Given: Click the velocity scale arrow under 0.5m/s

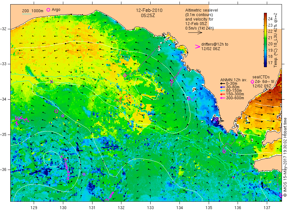Looking at the screenshot, I should tap(195, 33).
